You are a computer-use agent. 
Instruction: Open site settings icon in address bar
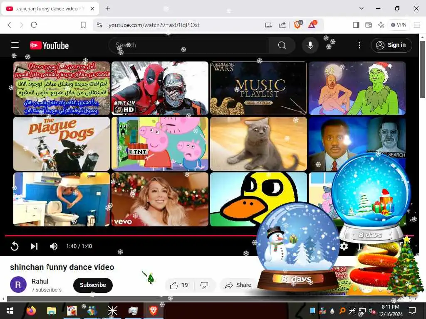(x=100, y=25)
